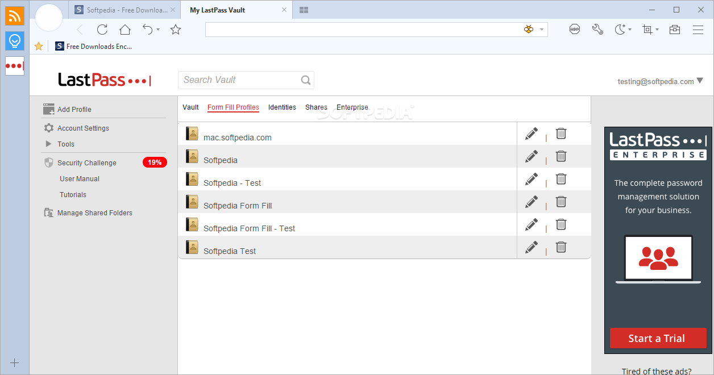
Task: Open the lightbulb sidebar panel icon
Action: [x=15, y=40]
